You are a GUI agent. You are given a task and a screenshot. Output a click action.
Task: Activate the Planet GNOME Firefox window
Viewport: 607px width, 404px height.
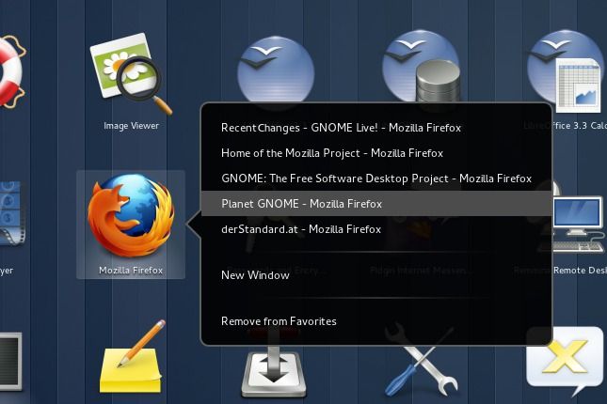[301, 204]
